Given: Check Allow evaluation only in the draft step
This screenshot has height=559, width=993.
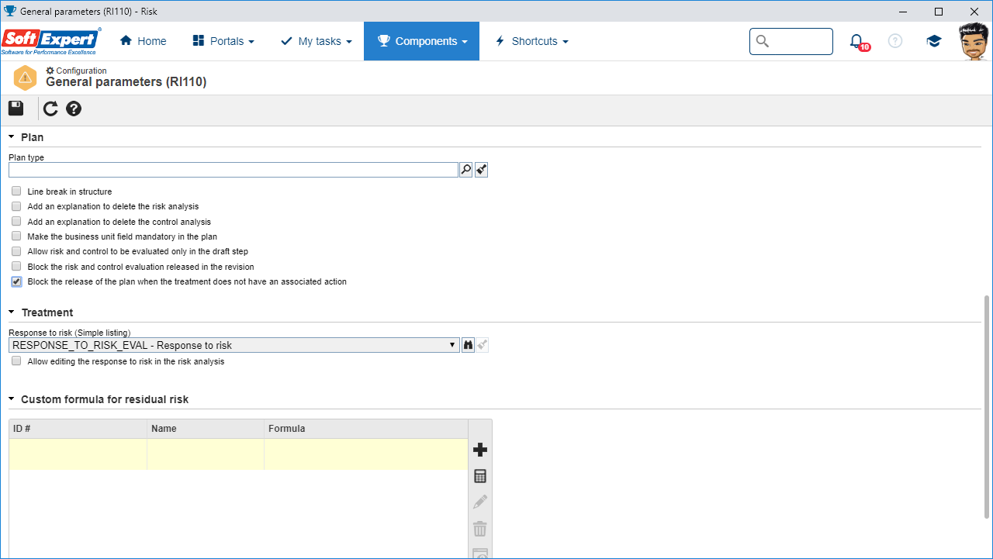Looking at the screenshot, I should point(16,251).
